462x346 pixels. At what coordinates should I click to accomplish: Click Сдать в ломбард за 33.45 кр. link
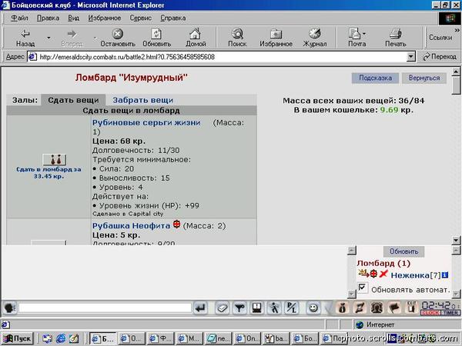tap(49, 173)
